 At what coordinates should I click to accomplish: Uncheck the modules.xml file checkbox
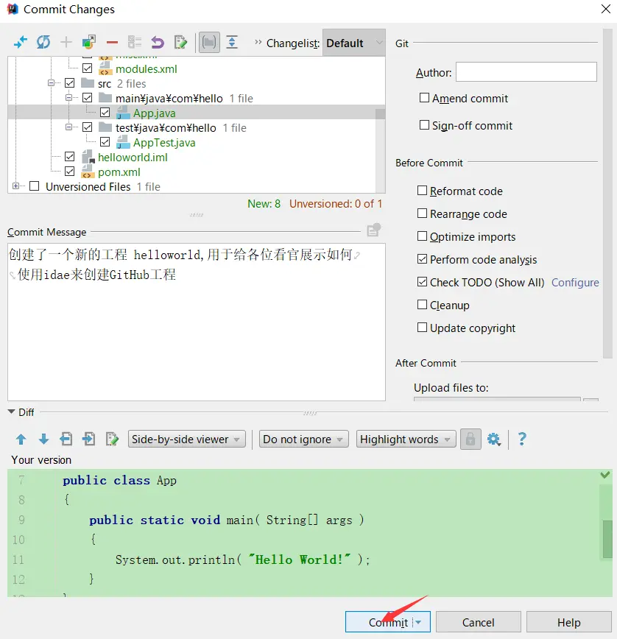point(87,68)
